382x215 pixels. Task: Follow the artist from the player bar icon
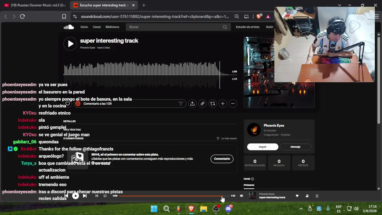[x=307, y=196]
